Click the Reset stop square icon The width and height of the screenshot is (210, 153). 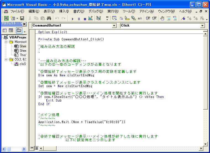coord(85,19)
